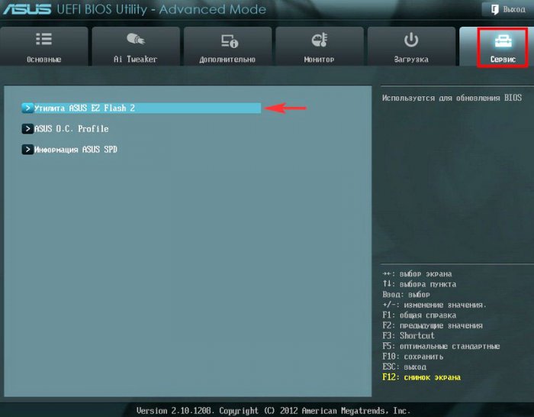Select the Ai Tweaker tab label
Screen dimensions: 534x417
(135, 59)
